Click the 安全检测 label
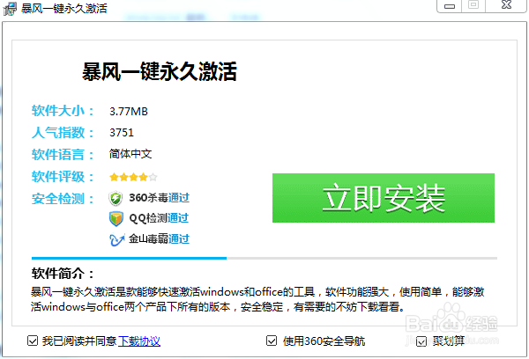The image size is (529, 359). point(63,199)
